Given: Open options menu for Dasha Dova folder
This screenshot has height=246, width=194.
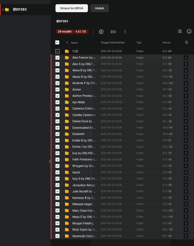Looking at the screenshot, I should coord(186,121).
